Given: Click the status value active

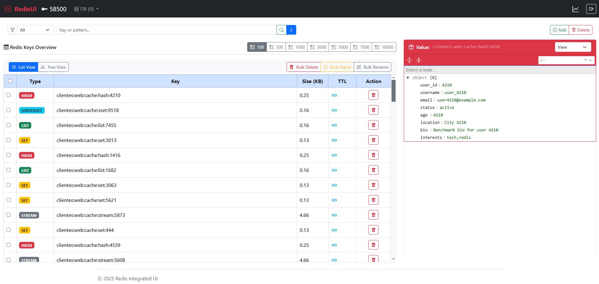Looking at the screenshot, I should point(447,108).
